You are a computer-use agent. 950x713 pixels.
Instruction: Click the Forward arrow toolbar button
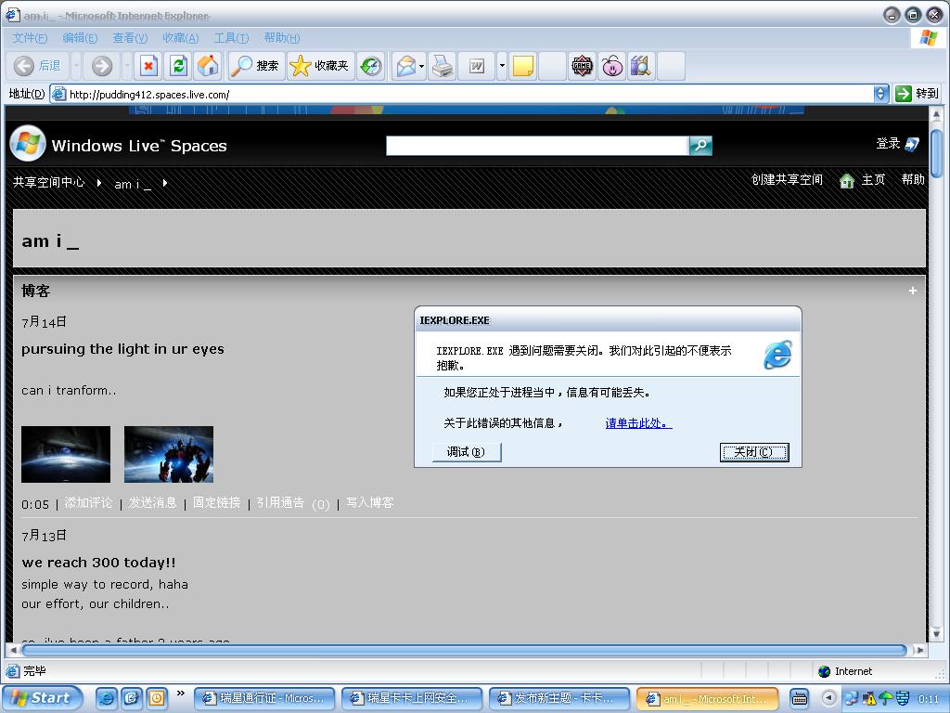click(x=102, y=66)
